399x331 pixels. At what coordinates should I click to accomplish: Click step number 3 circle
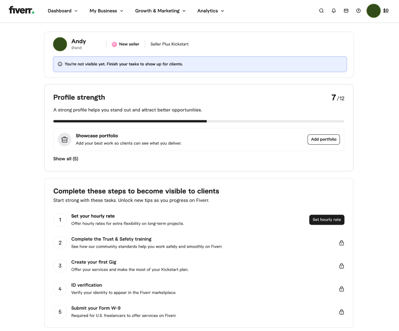tap(60, 266)
